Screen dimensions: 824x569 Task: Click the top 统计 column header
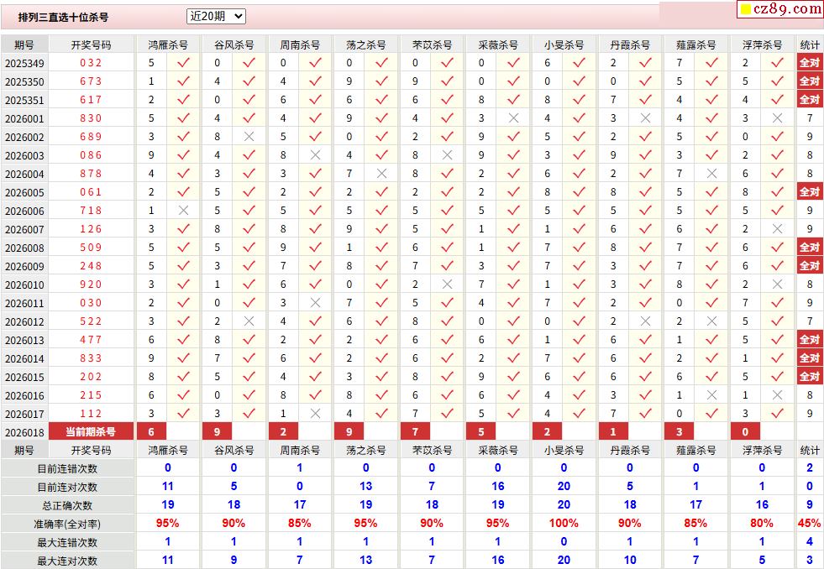pos(809,44)
